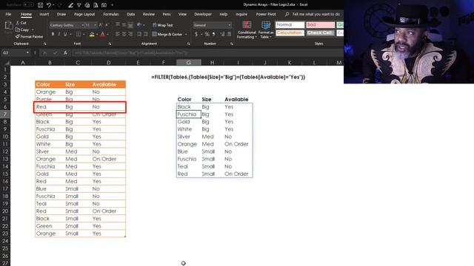
Task: Toggle Wrap Text
Action: (163, 25)
